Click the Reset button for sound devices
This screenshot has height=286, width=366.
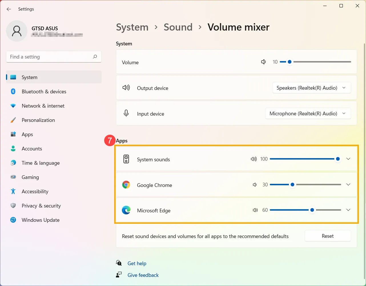point(327,236)
